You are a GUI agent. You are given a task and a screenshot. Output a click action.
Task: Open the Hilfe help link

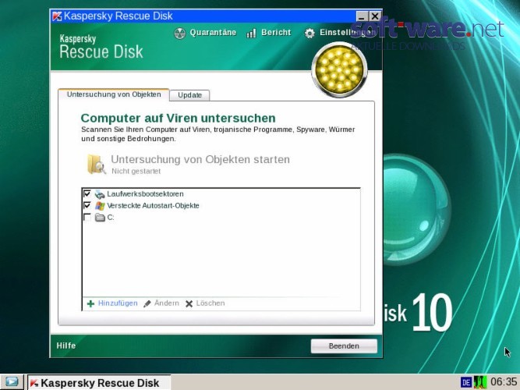[66, 346]
